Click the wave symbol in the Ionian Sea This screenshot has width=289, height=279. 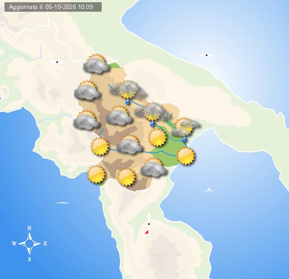[x=208, y=190]
